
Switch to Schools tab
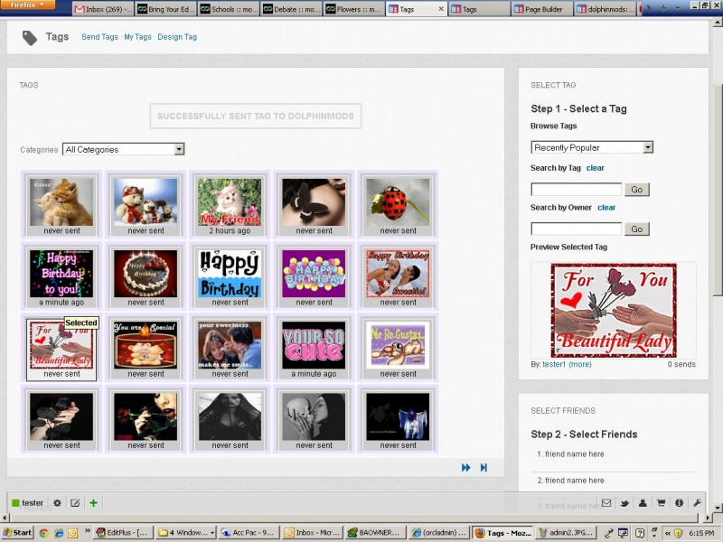point(229,9)
